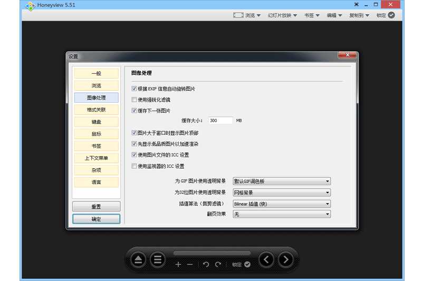Click the Honeyview logo icon in title bar
This screenshot has height=281, width=422.
30,6
